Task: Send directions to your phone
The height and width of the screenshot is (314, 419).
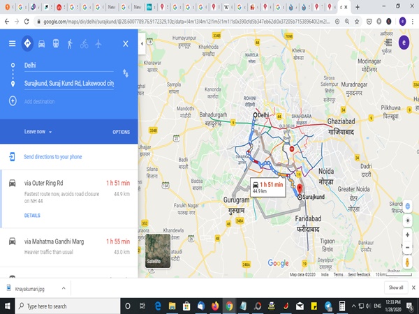Action: pos(52,157)
